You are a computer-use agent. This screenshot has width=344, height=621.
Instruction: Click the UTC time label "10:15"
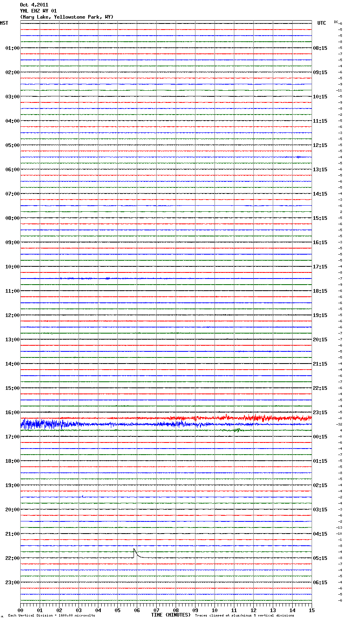(x=320, y=97)
